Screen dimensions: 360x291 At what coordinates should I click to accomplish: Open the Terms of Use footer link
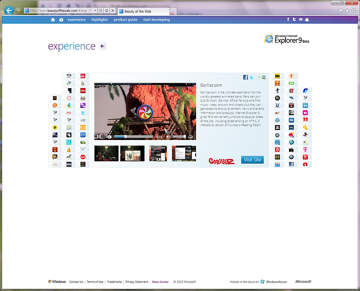tap(95, 282)
